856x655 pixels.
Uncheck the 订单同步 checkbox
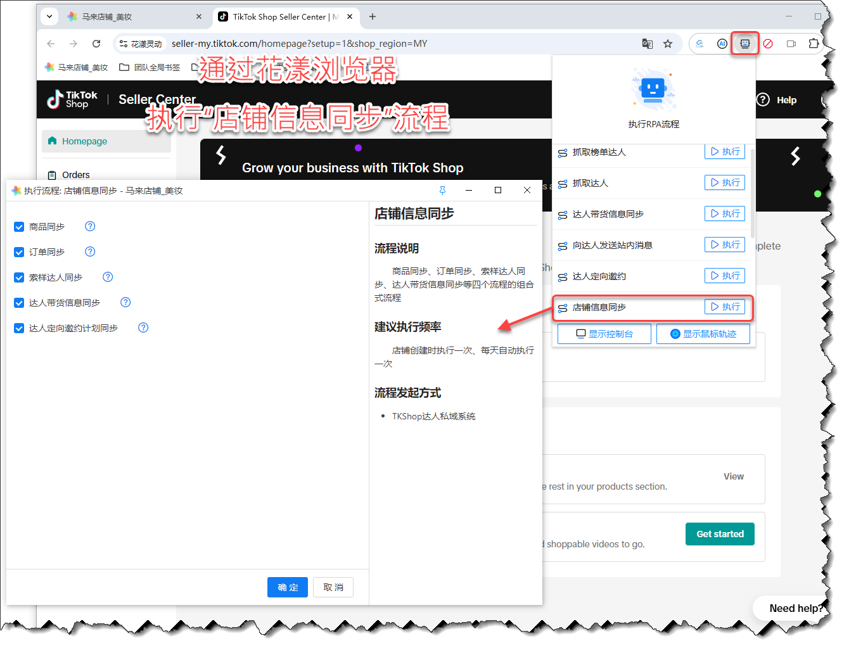tap(19, 252)
